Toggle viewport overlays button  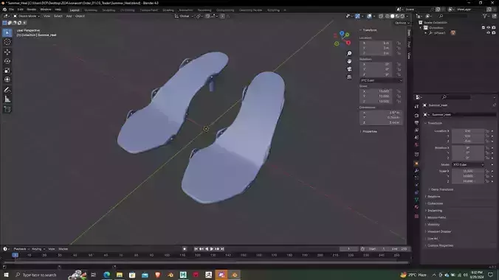click(x=369, y=16)
